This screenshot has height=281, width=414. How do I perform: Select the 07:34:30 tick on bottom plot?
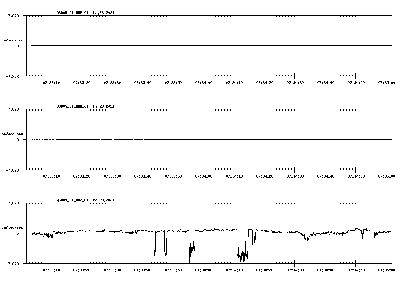[294, 269]
